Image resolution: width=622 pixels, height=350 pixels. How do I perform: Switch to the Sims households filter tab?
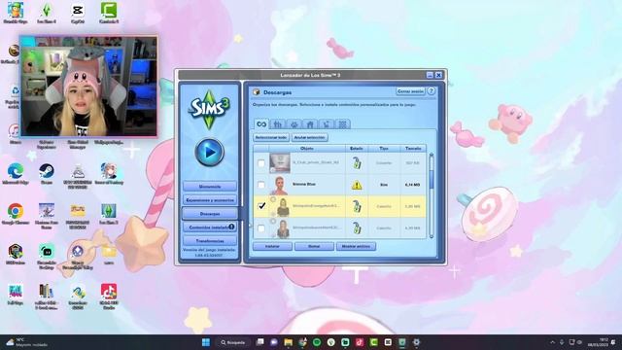(x=278, y=124)
